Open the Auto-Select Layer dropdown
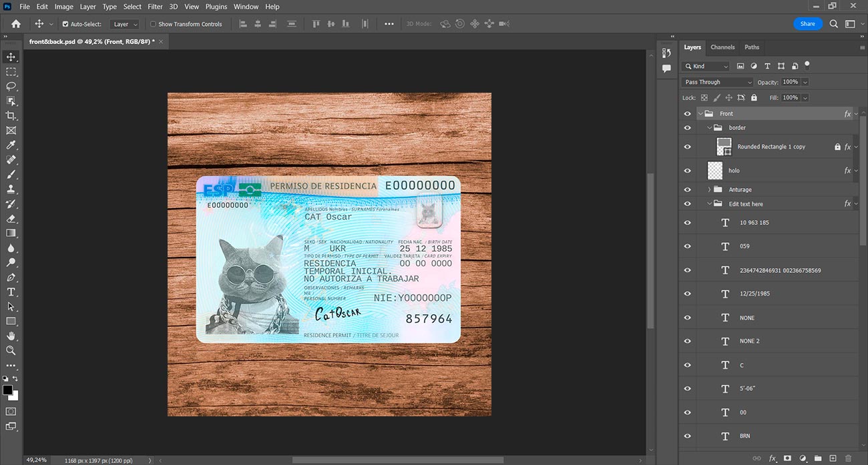This screenshot has height=465, width=868. tap(125, 24)
